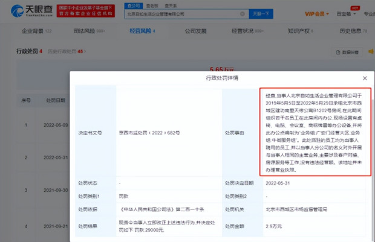Click the 处罚类别1 value 罚款
The image size is (375, 242).
[123, 196]
